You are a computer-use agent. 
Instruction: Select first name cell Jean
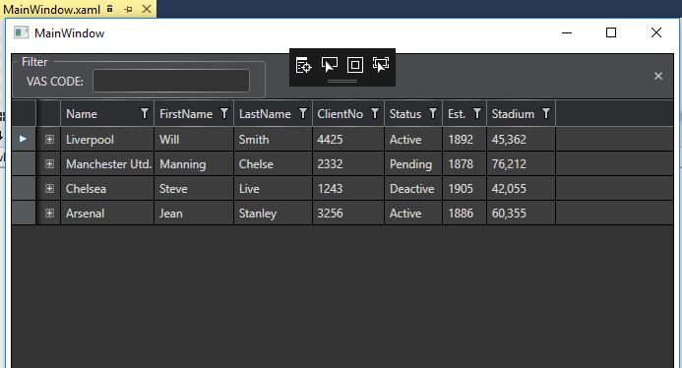[194, 214]
